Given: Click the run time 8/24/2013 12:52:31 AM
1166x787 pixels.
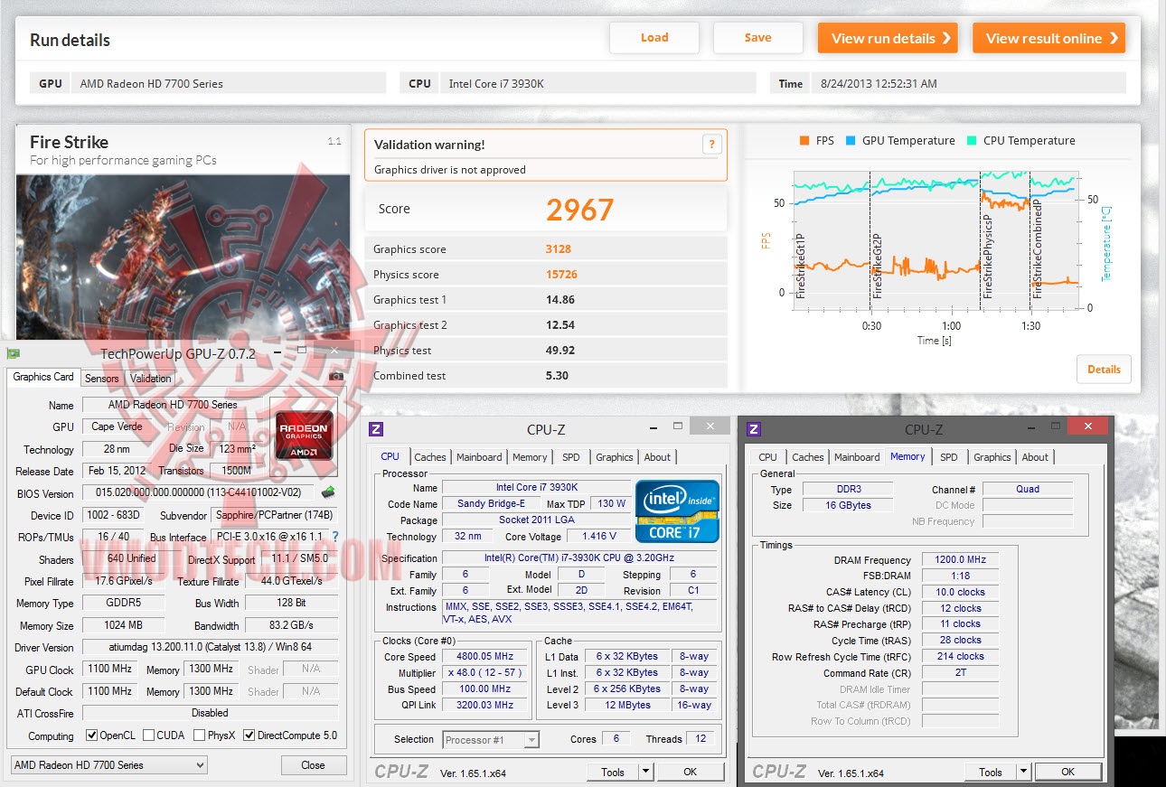Looking at the screenshot, I should point(879,84).
